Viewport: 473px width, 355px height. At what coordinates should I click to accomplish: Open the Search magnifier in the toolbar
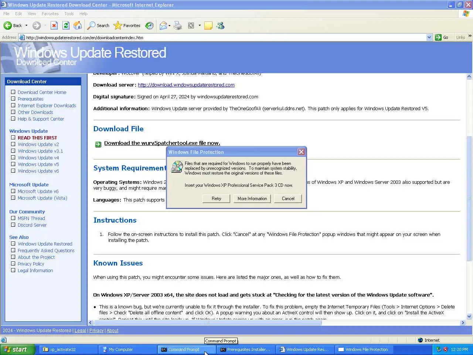[x=98, y=26]
